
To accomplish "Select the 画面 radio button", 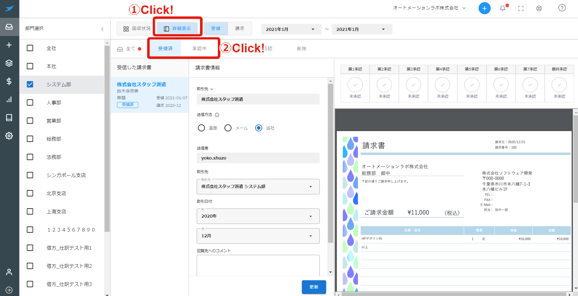I will coord(201,128).
